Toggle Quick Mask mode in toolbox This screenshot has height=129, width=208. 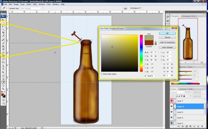tap(3, 100)
